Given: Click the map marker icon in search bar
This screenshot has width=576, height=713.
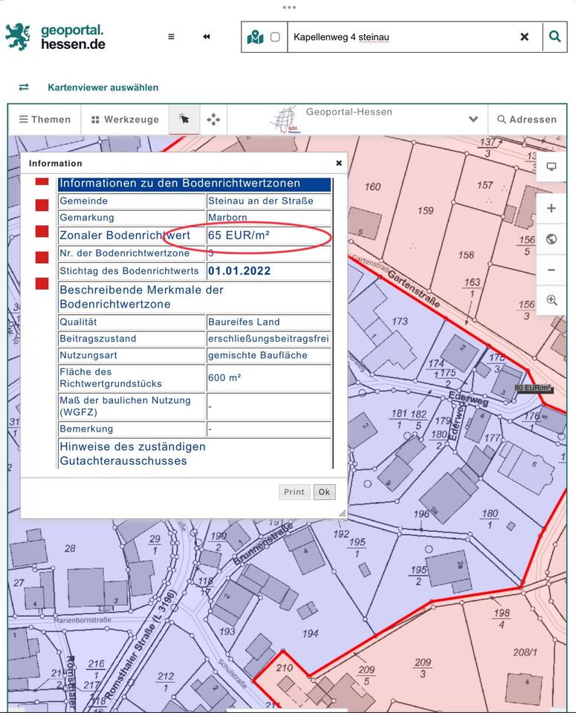Looking at the screenshot, I should tap(256, 36).
